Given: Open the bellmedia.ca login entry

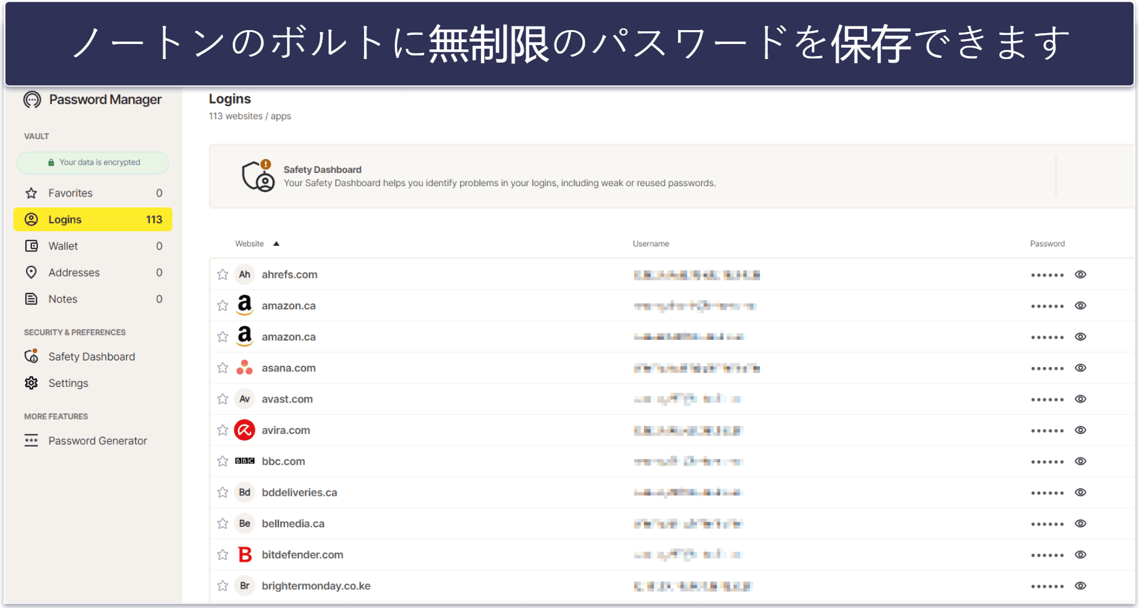Looking at the screenshot, I should point(672,524).
